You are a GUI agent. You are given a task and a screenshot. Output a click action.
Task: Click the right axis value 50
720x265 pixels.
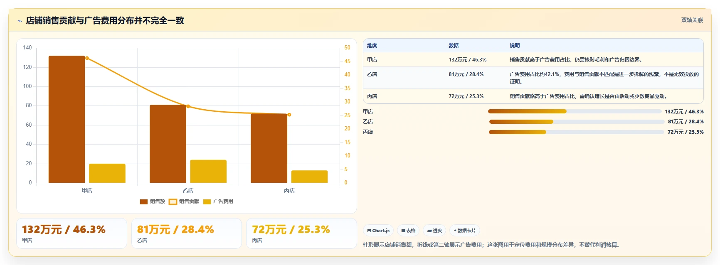point(347,48)
